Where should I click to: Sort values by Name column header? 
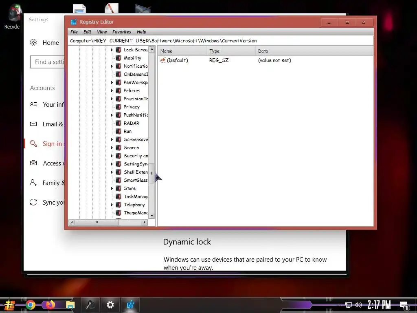click(x=182, y=51)
